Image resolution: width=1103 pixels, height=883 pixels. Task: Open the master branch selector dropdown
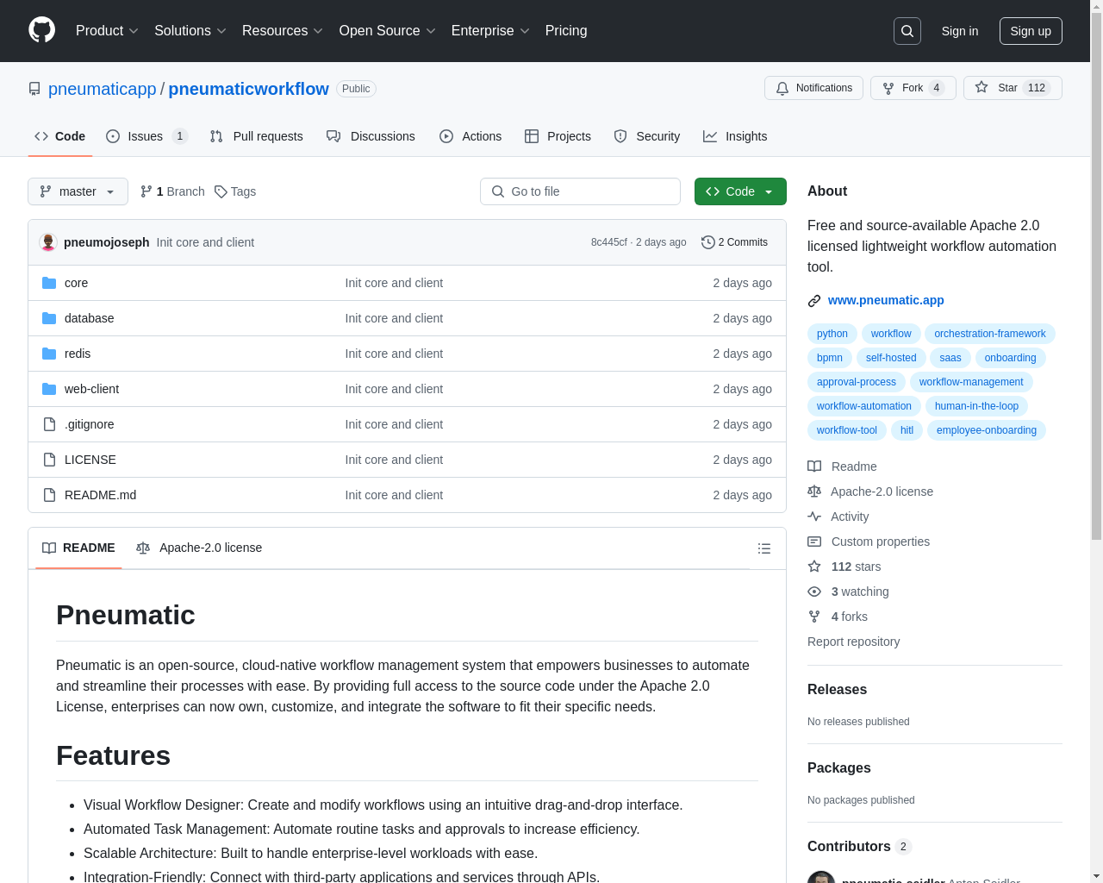78,191
